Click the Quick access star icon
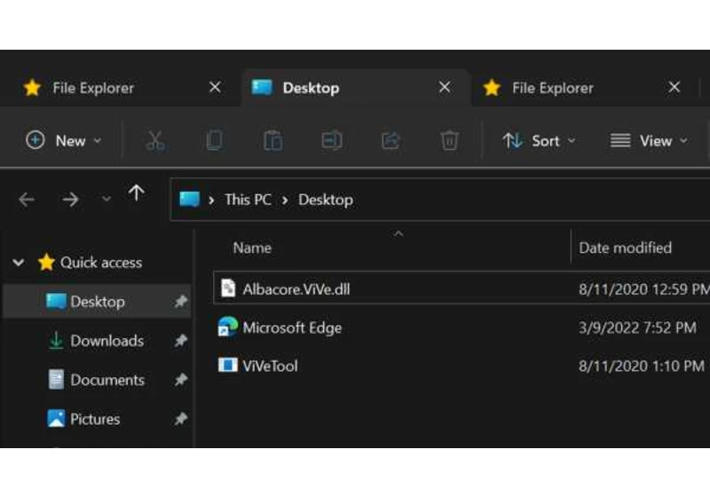The height and width of the screenshot is (497, 710). pos(46,262)
